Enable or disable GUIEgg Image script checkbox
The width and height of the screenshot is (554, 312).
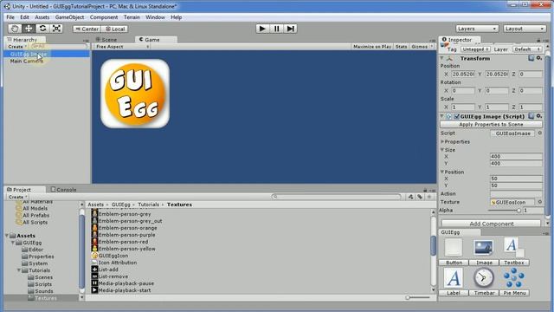(x=456, y=116)
